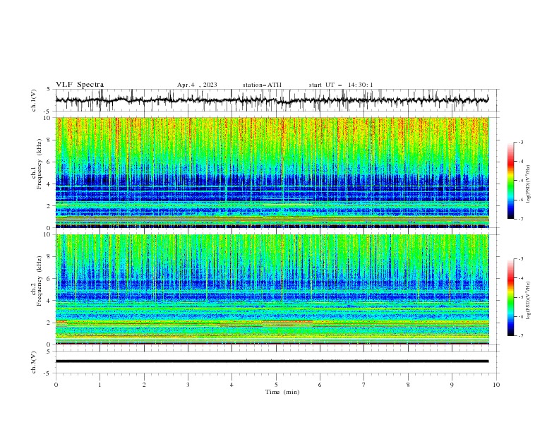Click the "ch.3(V)" axis label
The width and height of the screenshot is (559, 432).
pyautogui.click(x=34, y=362)
